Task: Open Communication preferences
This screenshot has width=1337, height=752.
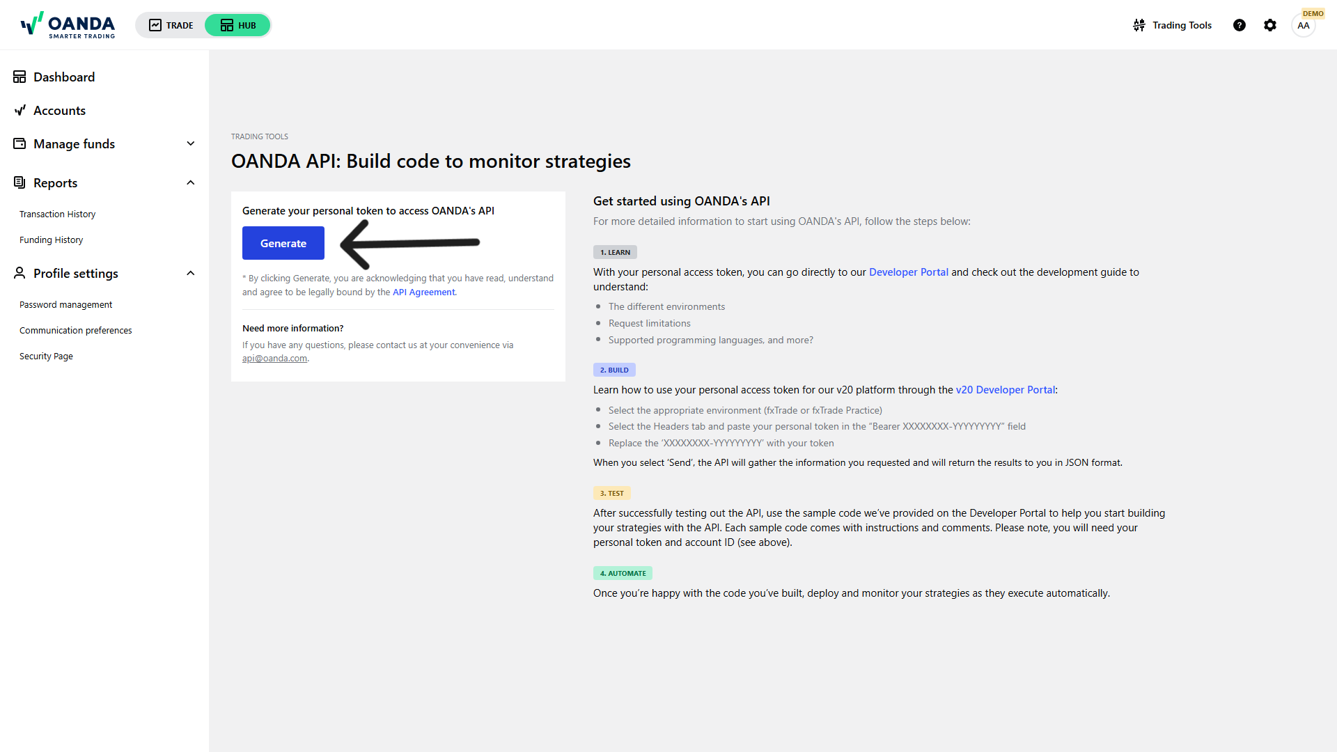Action: pos(75,330)
